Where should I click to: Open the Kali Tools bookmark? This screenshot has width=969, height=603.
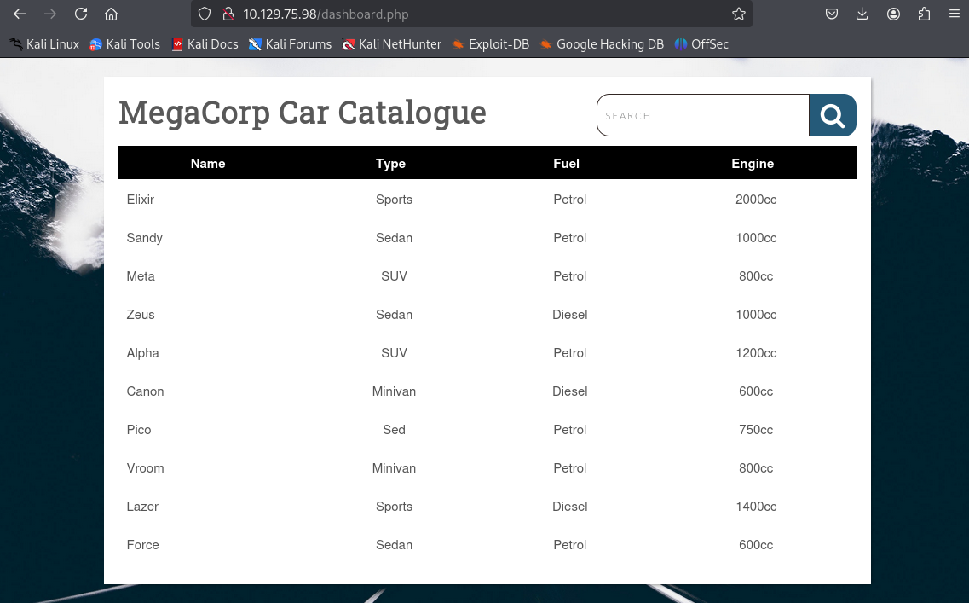point(124,43)
